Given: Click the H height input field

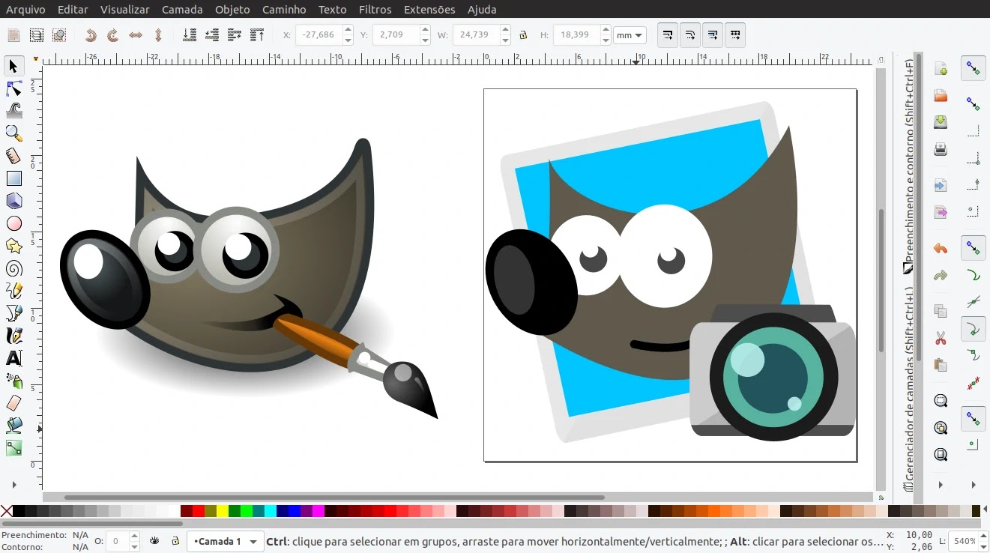Looking at the screenshot, I should [x=577, y=35].
